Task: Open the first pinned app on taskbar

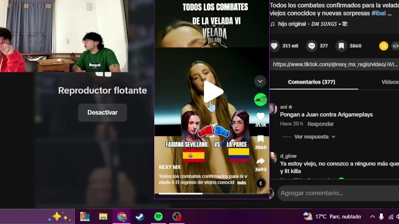Action: 85,217
